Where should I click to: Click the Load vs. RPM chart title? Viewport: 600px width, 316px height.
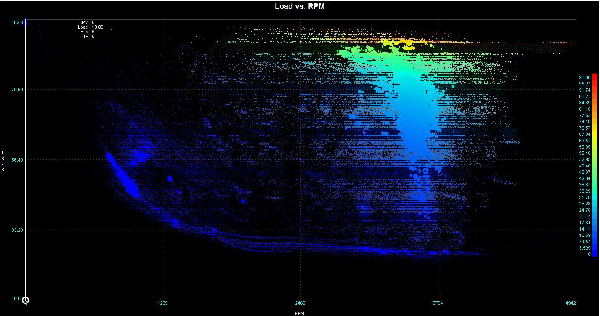click(300, 6)
